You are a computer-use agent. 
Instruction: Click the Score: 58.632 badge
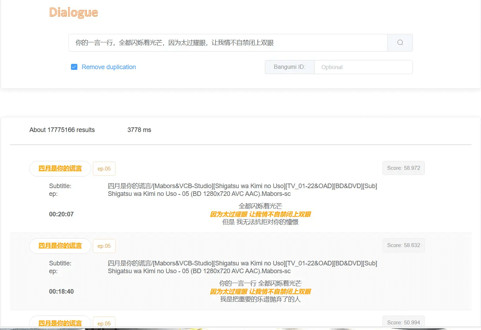click(403, 245)
